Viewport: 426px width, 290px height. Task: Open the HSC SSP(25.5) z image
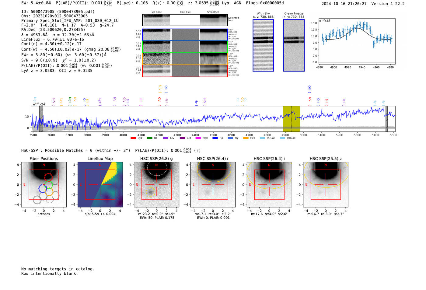326,185
